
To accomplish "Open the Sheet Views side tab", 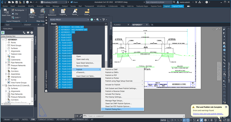I will 111,45.
